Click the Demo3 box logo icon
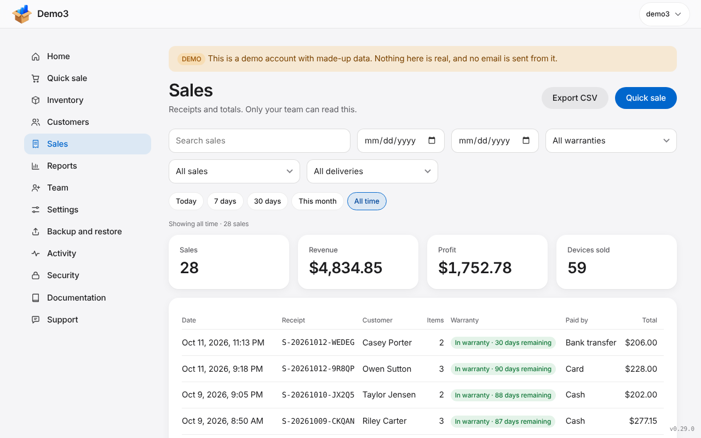 [x=22, y=14]
